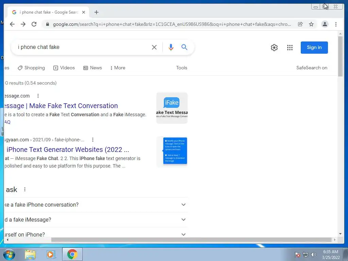The image size is (348, 261).
Task: Open the Google apps grid
Action: (290, 48)
